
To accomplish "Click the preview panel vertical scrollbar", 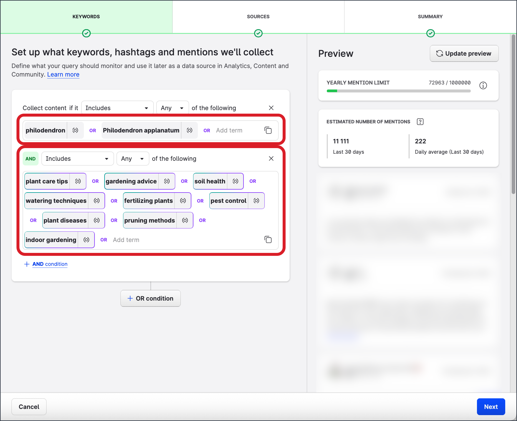I will 513,115.
